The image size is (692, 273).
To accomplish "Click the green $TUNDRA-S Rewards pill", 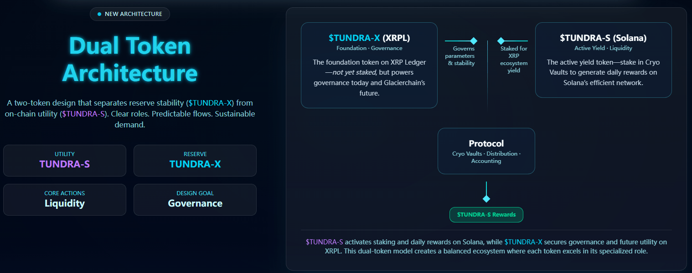I will (486, 215).
